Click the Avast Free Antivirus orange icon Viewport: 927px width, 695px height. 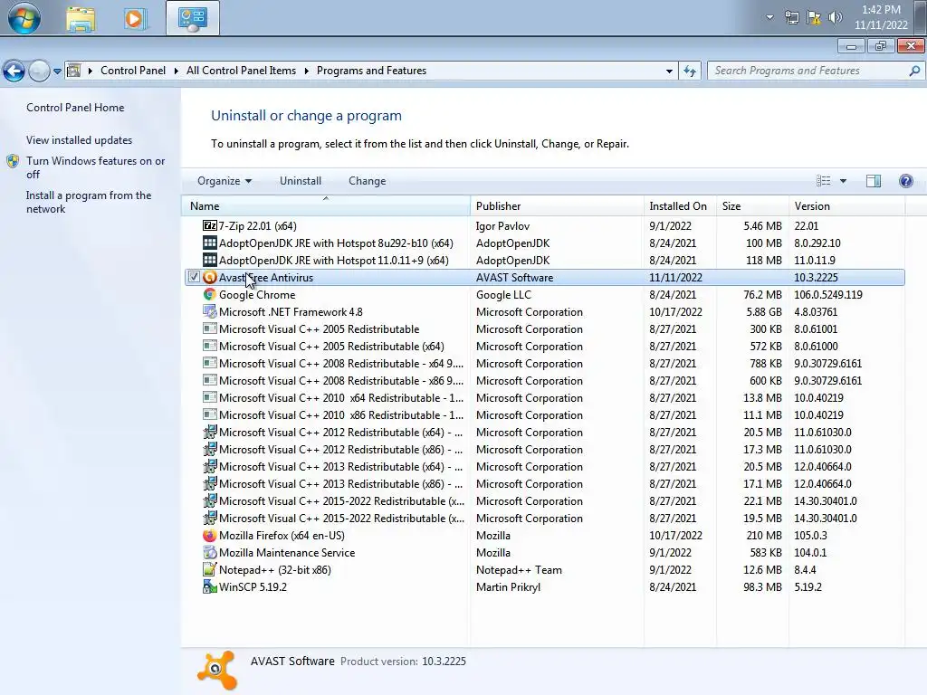210,277
